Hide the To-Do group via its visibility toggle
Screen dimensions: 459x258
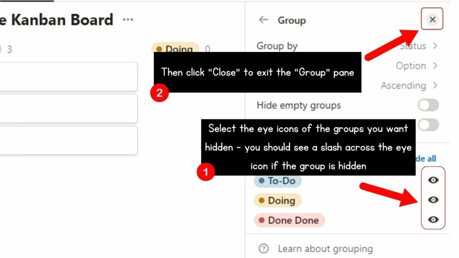point(433,181)
